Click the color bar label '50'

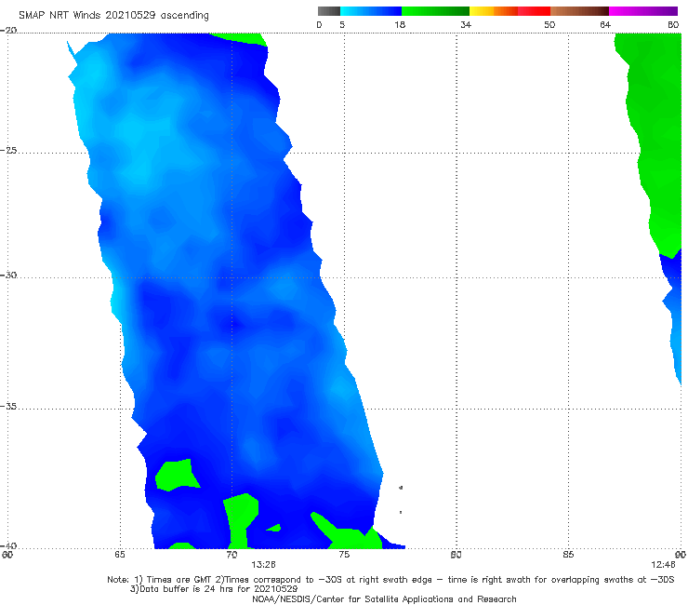549,24
